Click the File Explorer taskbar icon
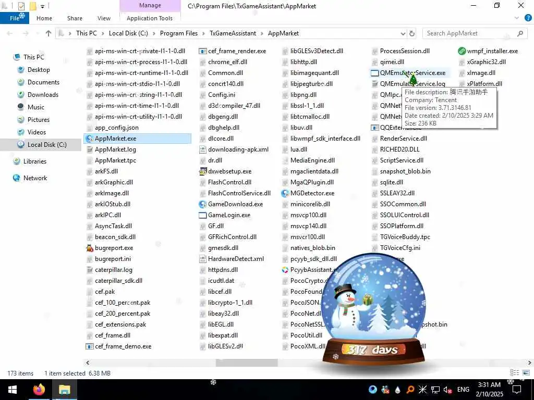This screenshot has width=534, height=400. pos(64,390)
